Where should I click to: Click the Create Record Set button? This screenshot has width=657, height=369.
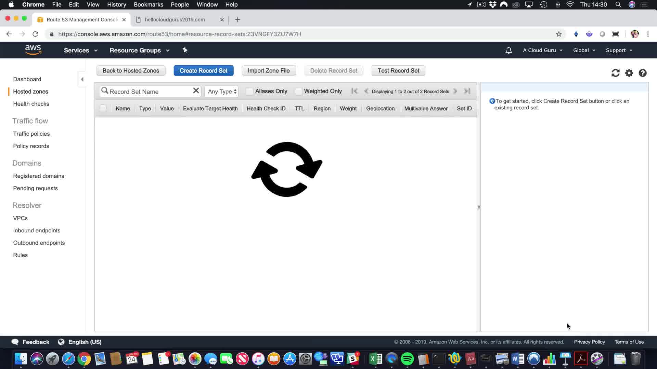(x=203, y=70)
